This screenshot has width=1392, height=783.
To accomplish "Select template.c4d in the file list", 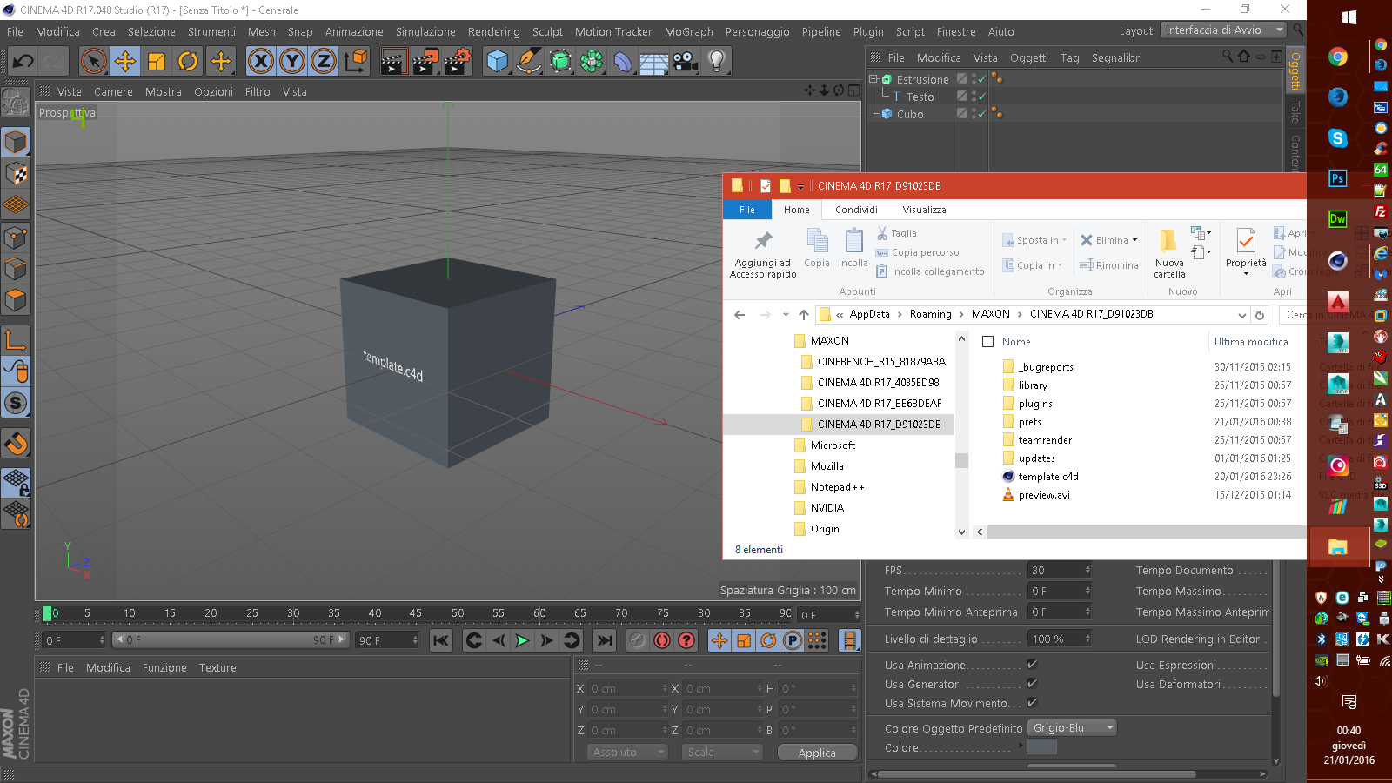I will click(x=1047, y=477).
